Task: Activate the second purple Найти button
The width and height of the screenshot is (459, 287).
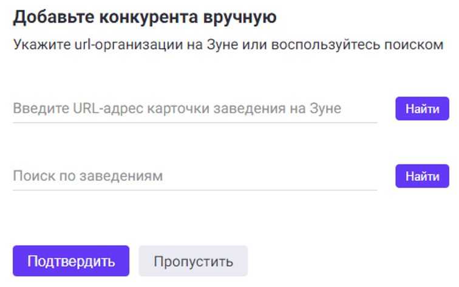Action: (422, 176)
